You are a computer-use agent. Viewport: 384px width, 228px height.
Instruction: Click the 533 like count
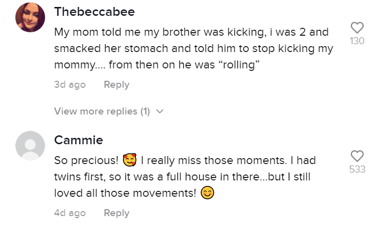pyautogui.click(x=357, y=170)
